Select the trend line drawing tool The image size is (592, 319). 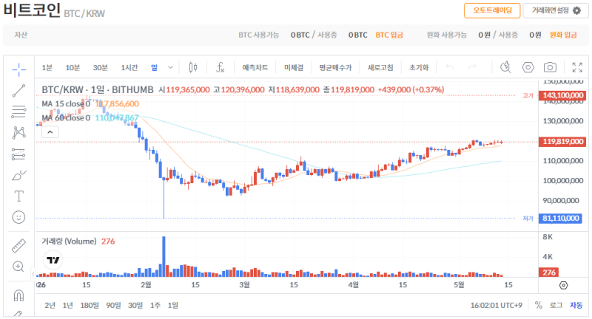point(18,91)
